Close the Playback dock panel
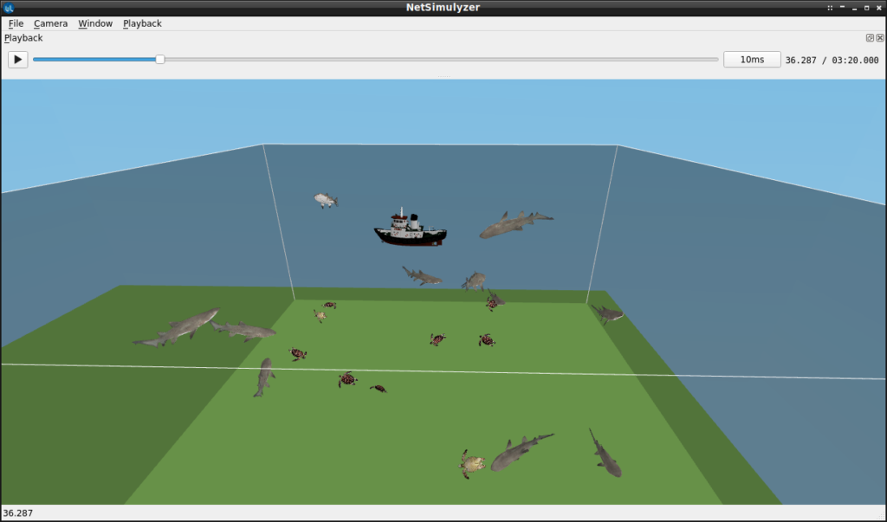The image size is (887, 522). 880,38
